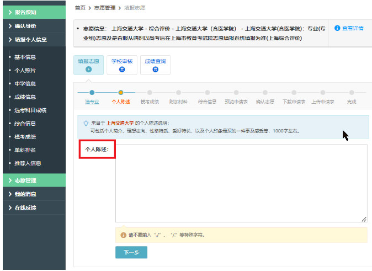Focus the 个人陈述 text area
The width and height of the screenshot is (372, 271).
(x=241, y=183)
